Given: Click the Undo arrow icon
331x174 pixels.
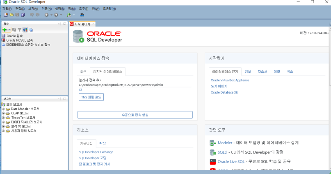Looking at the screenshot, I should (x=32, y=15).
